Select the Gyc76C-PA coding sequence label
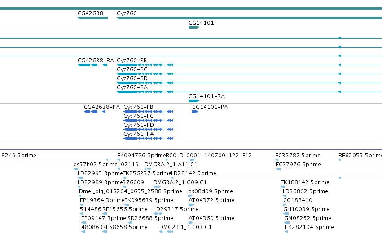 pos(139,134)
